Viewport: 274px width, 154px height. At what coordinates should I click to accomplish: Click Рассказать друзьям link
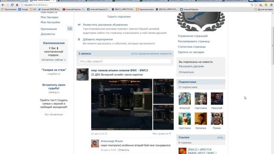pos(191,66)
